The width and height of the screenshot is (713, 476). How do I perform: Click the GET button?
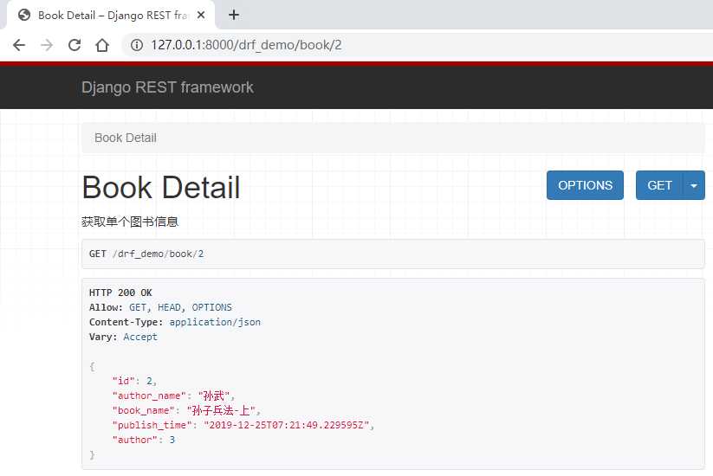pos(659,185)
